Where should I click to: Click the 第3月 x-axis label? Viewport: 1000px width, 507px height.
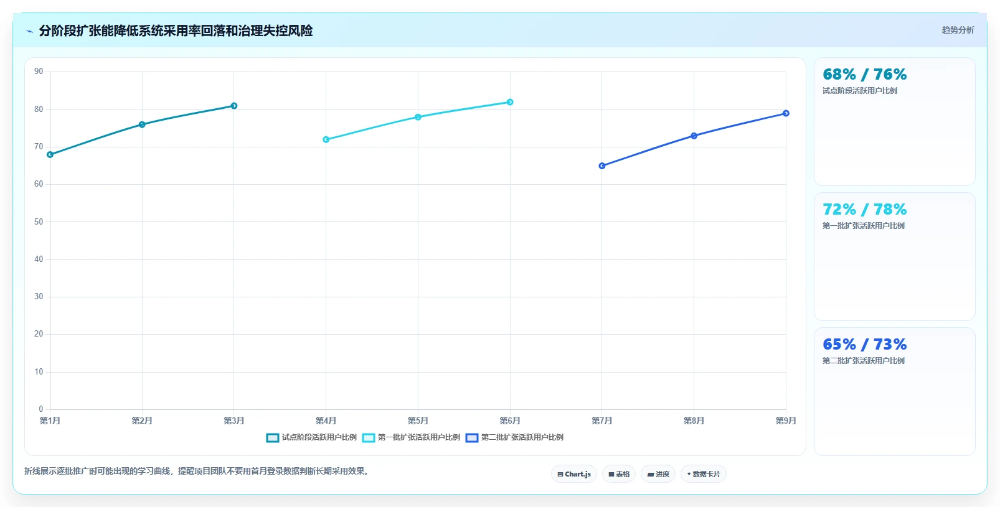(x=234, y=421)
